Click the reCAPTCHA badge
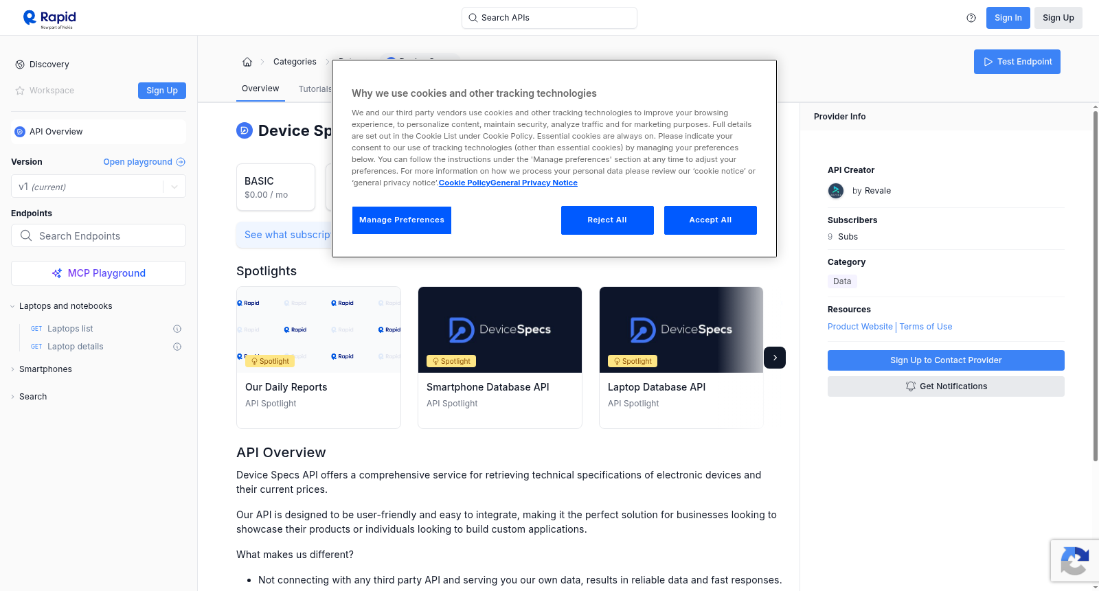This screenshot has height=591, width=1099. click(x=1074, y=561)
